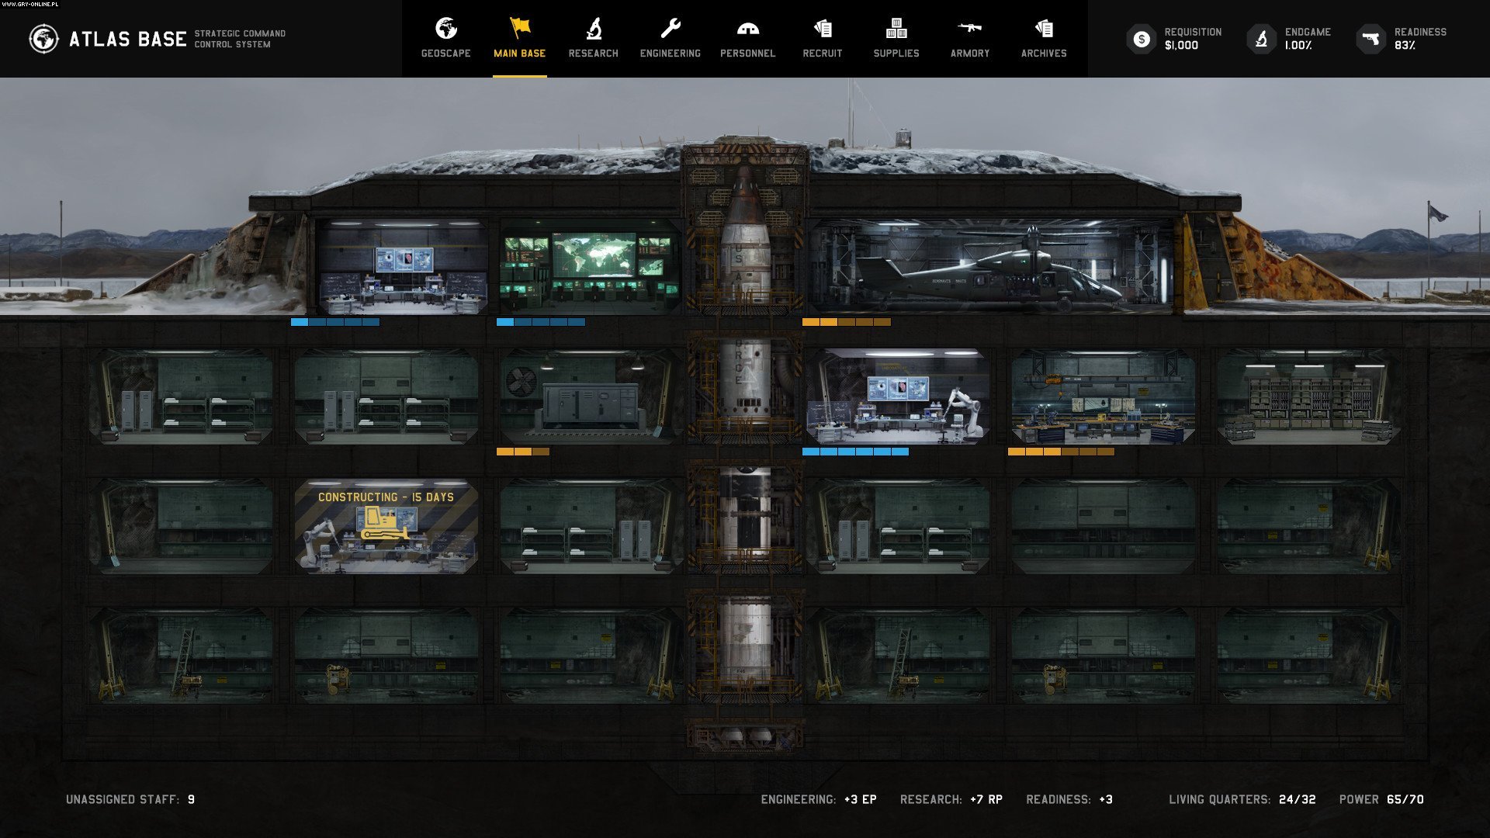The width and height of the screenshot is (1490, 838).
Task: Open Personnel via the helmet icon
Action: 747,29
